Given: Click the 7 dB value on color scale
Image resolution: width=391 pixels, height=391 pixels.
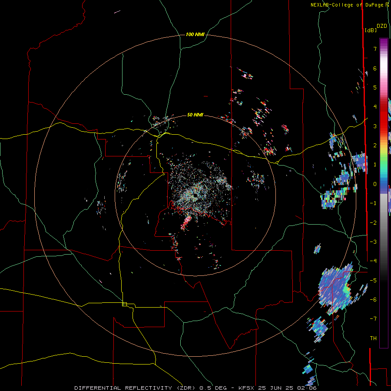Looking at the screenshot, I should pyautogui.click(x=375, y=49).
